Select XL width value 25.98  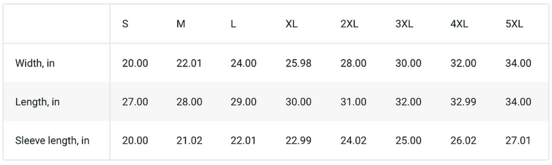298,63
